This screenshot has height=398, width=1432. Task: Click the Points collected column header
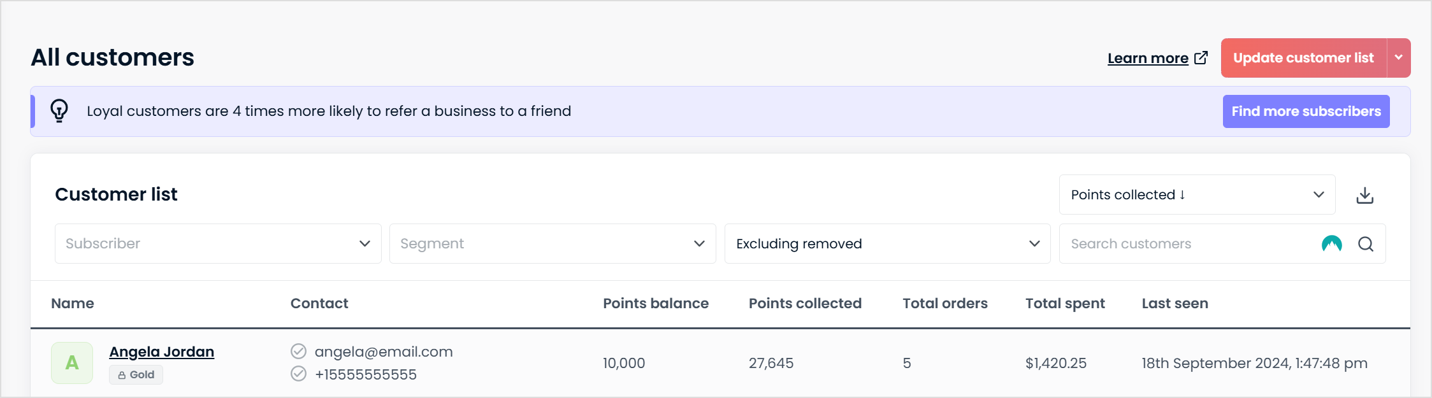click(x=805, y=303)
